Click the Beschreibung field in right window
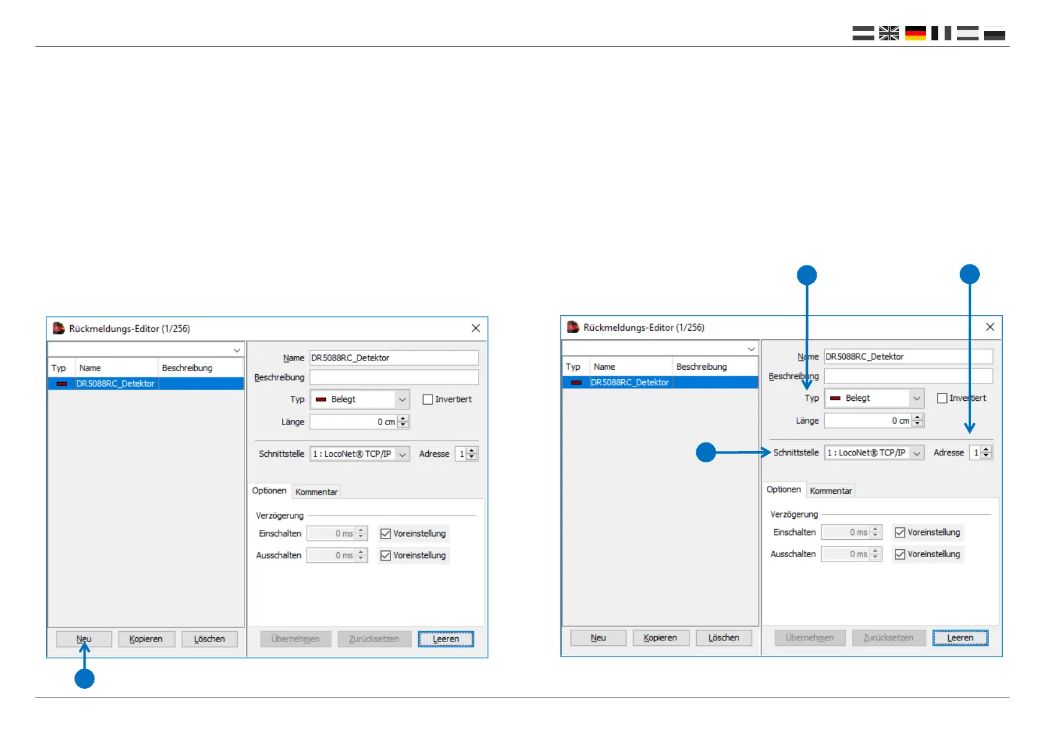Viewport: 1045px width, 739px height. 908,376
